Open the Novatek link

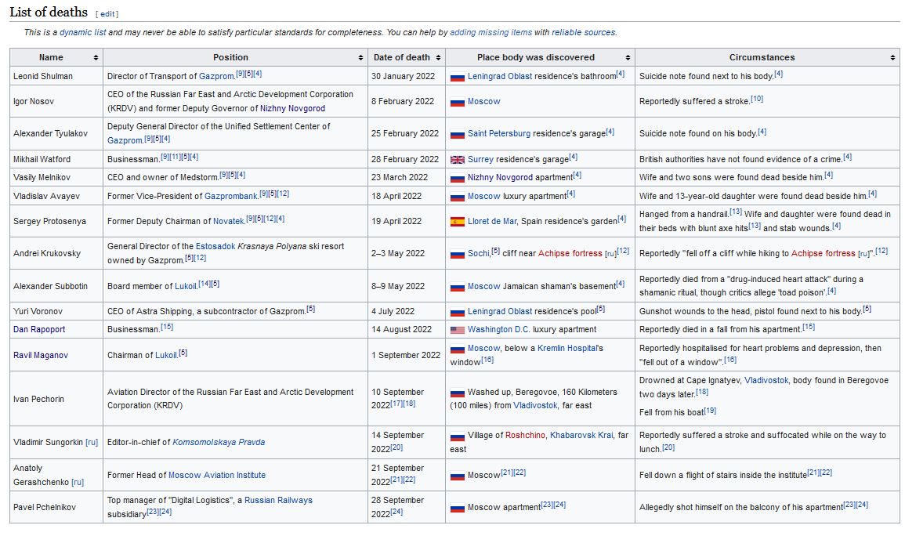click(229, 221)
